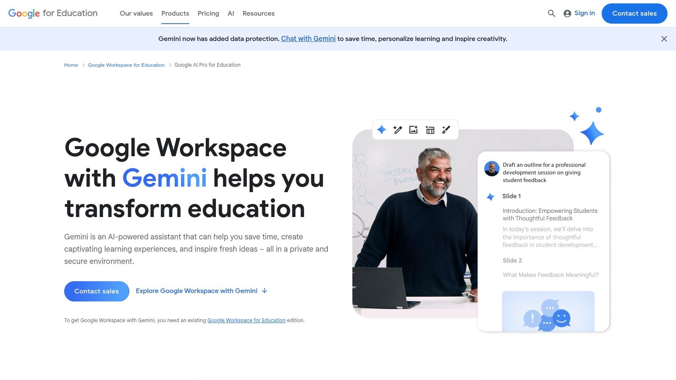Viewport: 676px width, 380px height.
Task: Click the user avatar in the prompt card
Action: point(491,168)
